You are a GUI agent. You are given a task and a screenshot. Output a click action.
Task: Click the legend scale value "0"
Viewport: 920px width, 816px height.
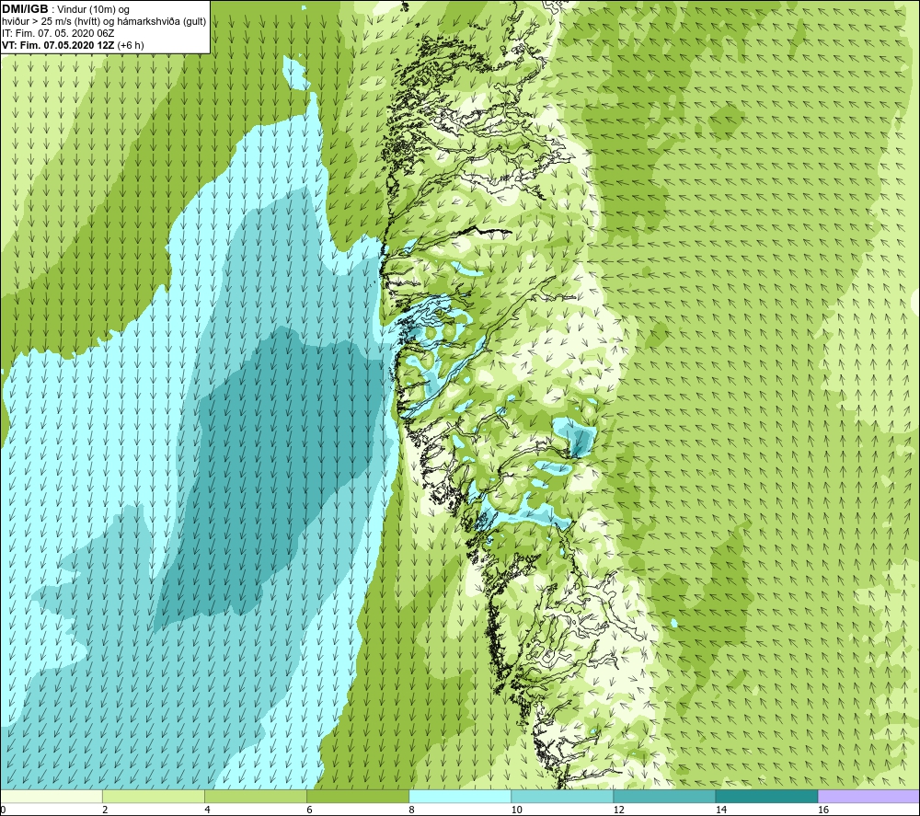[3, 810]
